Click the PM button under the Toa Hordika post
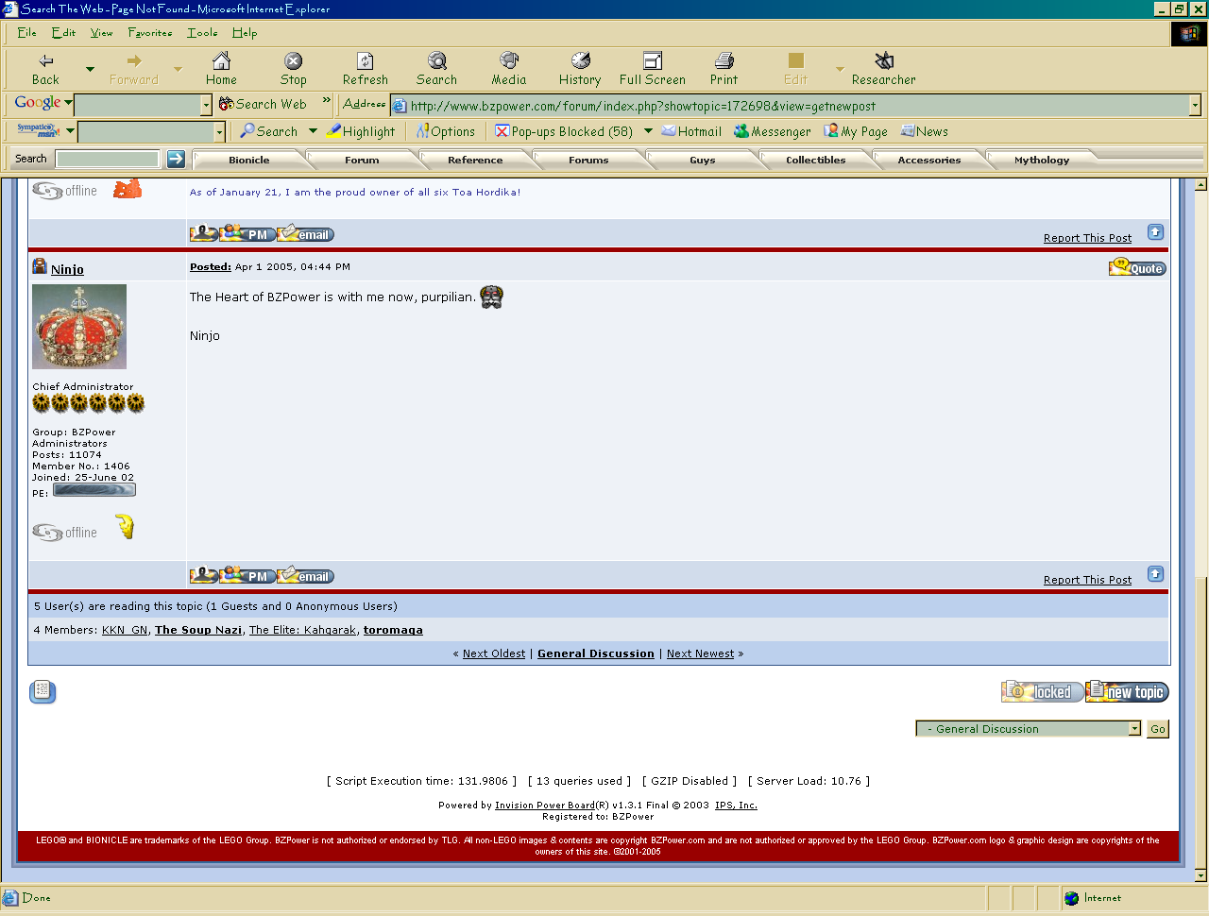Image resolution: width=1209 pixels, height=916 pixels. tap(247, 233)
